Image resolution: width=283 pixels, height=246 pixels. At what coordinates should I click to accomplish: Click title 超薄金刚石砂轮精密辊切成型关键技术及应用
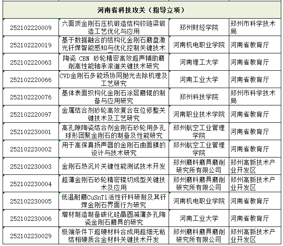[114, 184]
